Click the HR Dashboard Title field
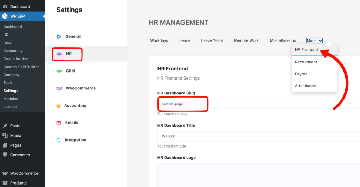360x187 pixels. pyautogui.click(x=246, y=136)
